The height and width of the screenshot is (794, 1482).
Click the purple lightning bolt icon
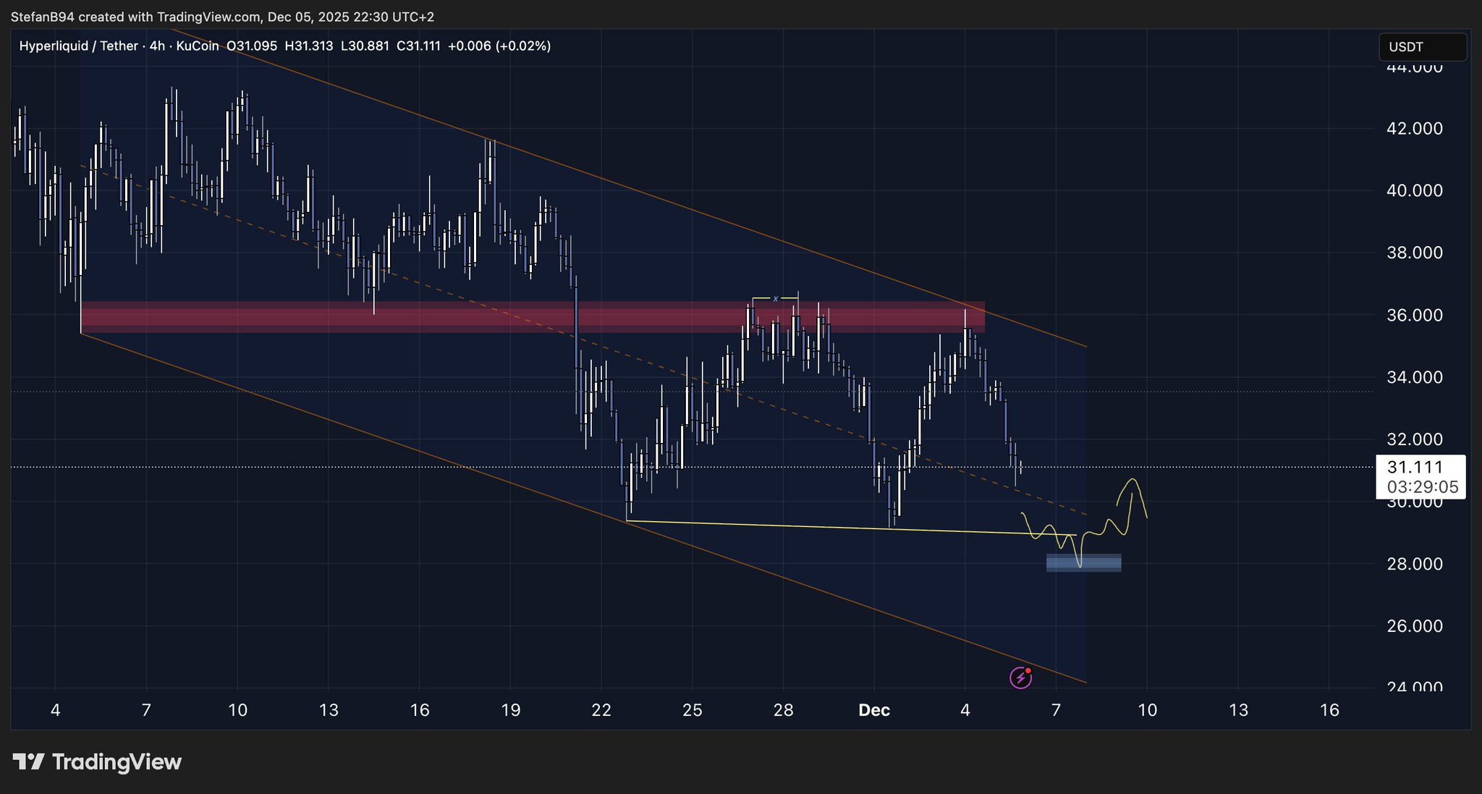click(1020, 678)
